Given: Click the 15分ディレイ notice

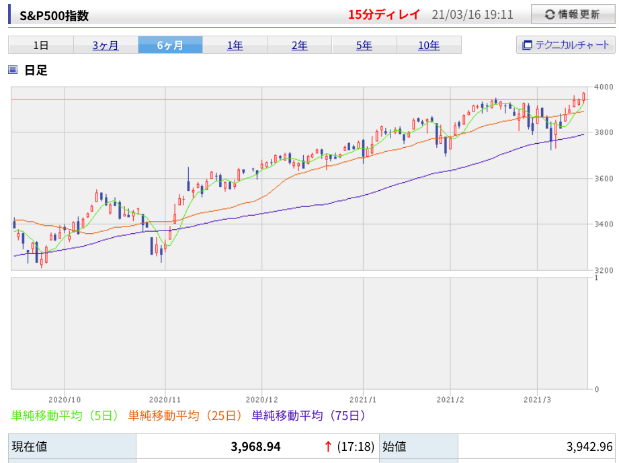Looking at the screenshot, I should click(x=384, y=15).
